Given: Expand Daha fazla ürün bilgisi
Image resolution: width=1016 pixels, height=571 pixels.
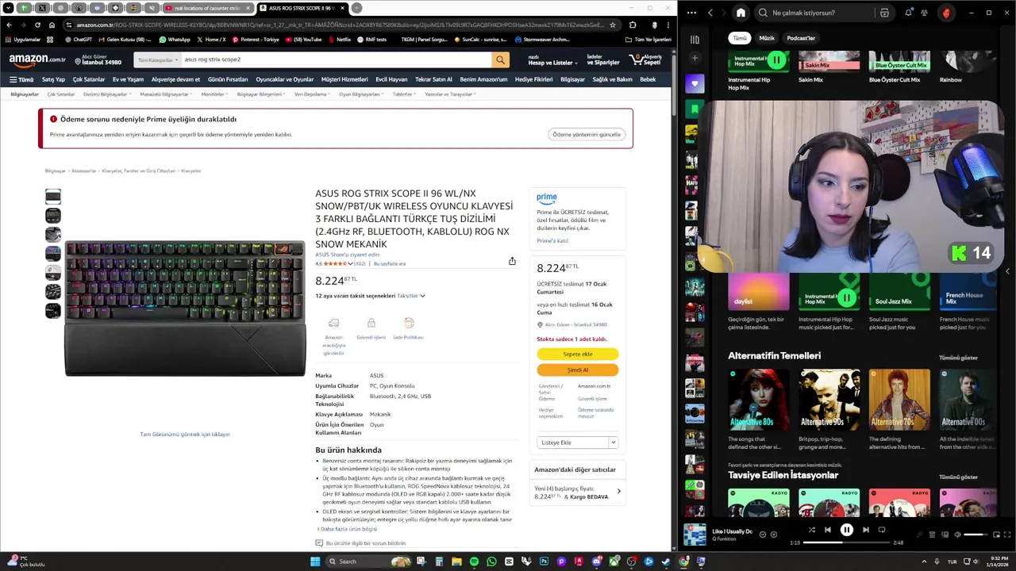Looking at the screenshot, I should tap(348, 529).
